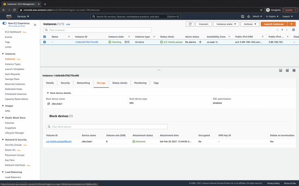Screen dimensions: 299x186
Task: Switch details pane to medium layout
Action: 287,71
